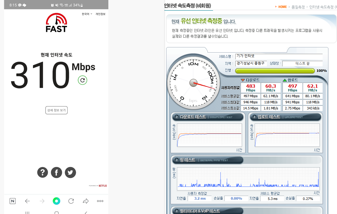This screenshot has width=337, height=214.
Task: Click the green 진행 progress bar
Action: click(x=275, y=71)
